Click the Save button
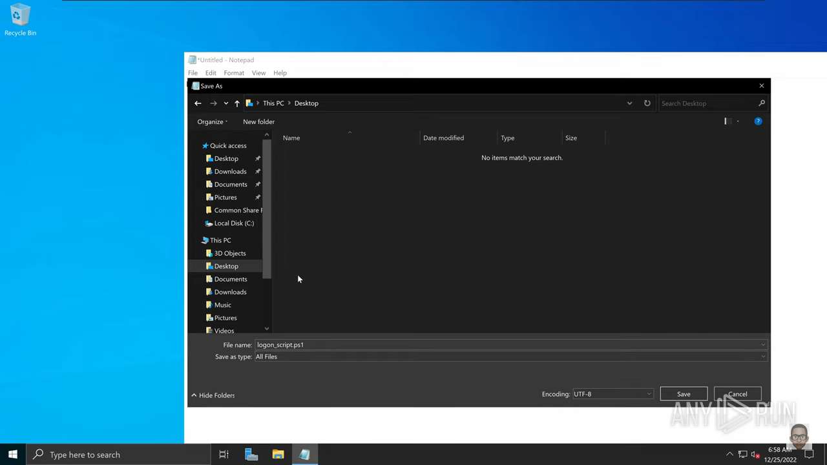The height and width of the screenshot is (465, 827). click(x=684, y=394)
